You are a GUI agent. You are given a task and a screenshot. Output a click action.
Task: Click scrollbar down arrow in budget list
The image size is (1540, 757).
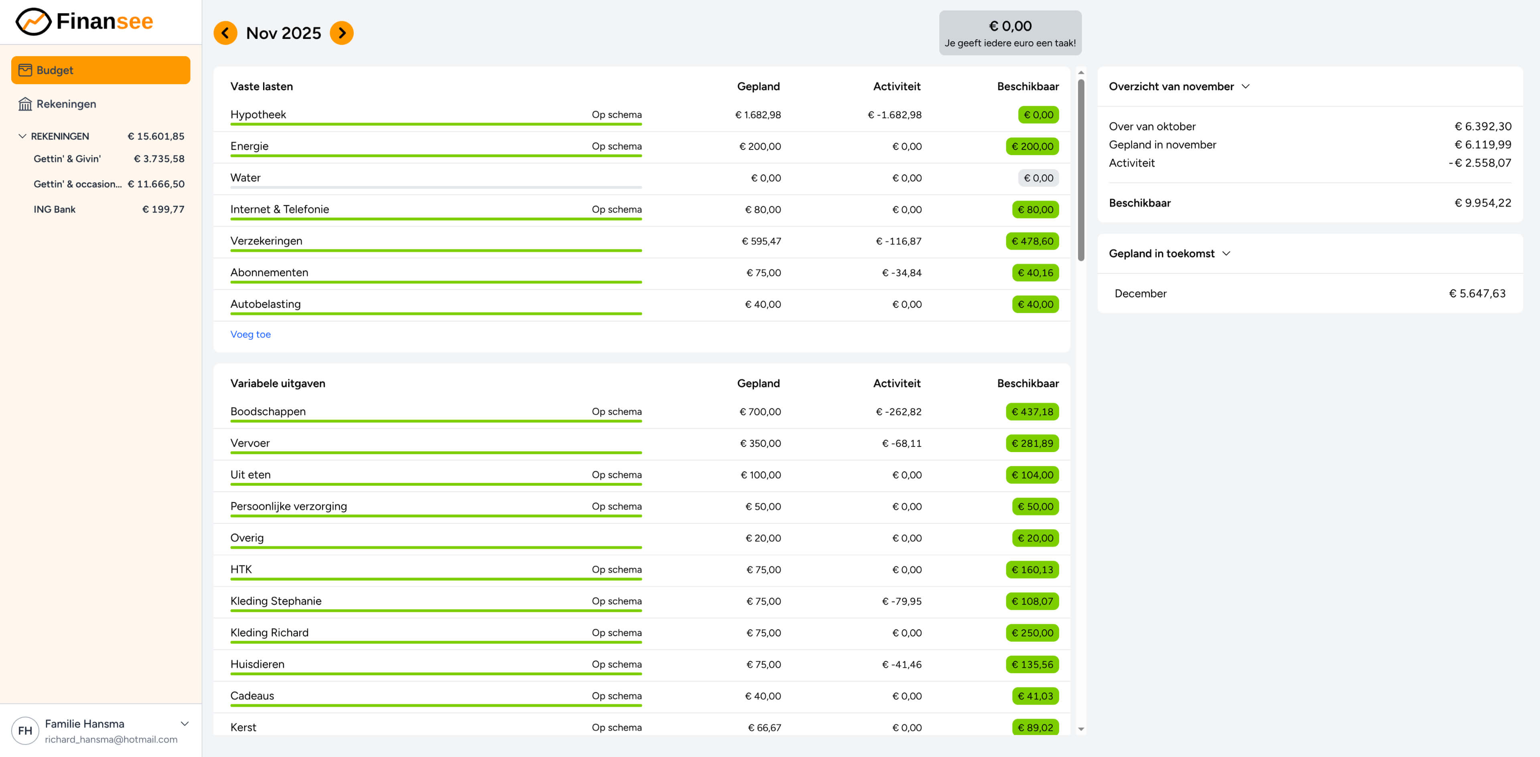click(1081, 729)
